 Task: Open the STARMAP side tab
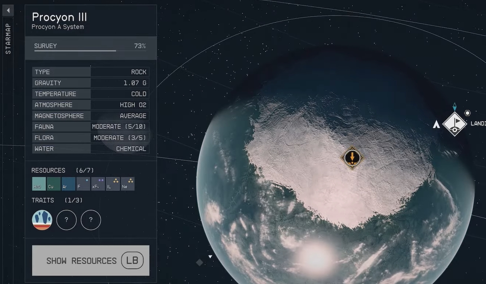tap(8, 39)
